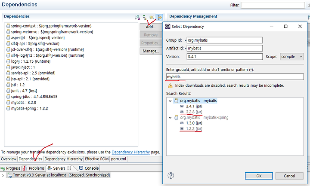This screenshot has height=186, width=310.
Task: Open the Scope compile dropdown
Action: tap(292, 57)
